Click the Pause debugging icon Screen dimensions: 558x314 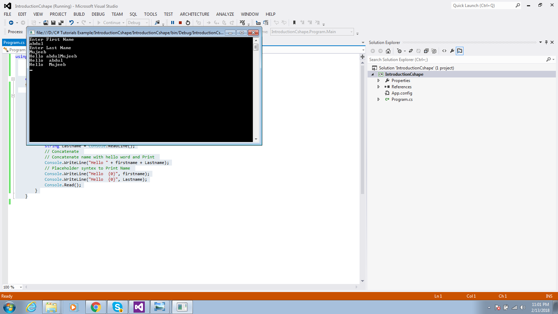pyautogui.click(x=173, y=23)
